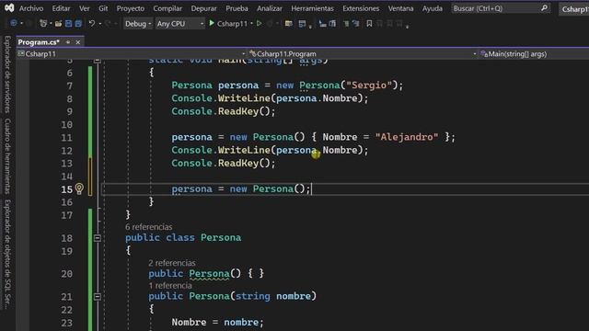Undo the last edit with the undo arrow
The image size is (589, 331).
[92, 24]
